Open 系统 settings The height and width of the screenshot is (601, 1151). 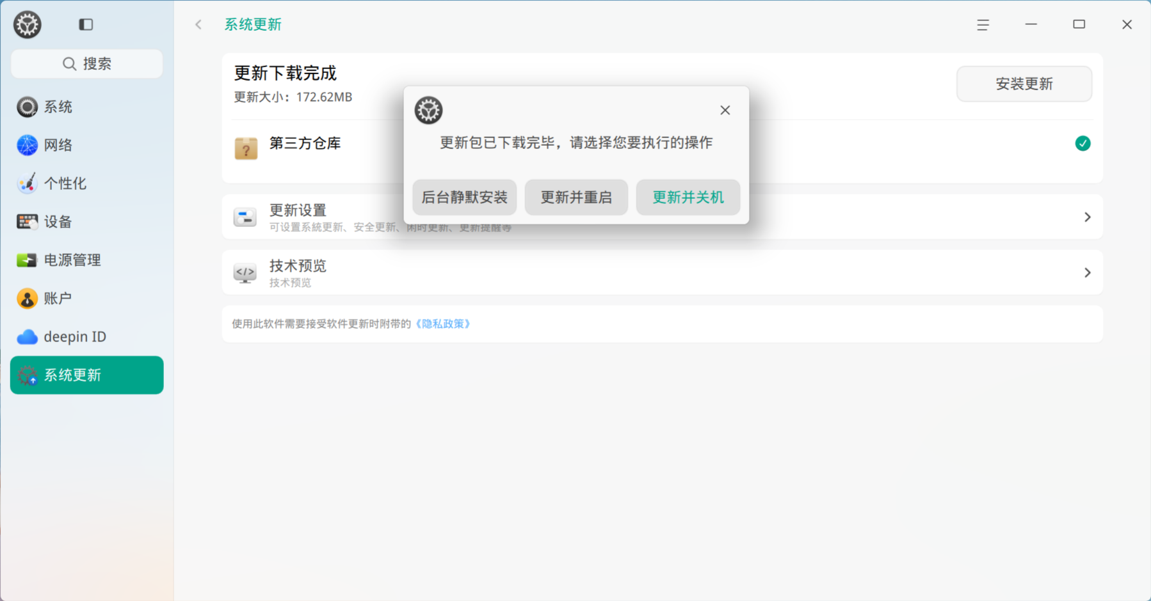click(x=87, y=107)
